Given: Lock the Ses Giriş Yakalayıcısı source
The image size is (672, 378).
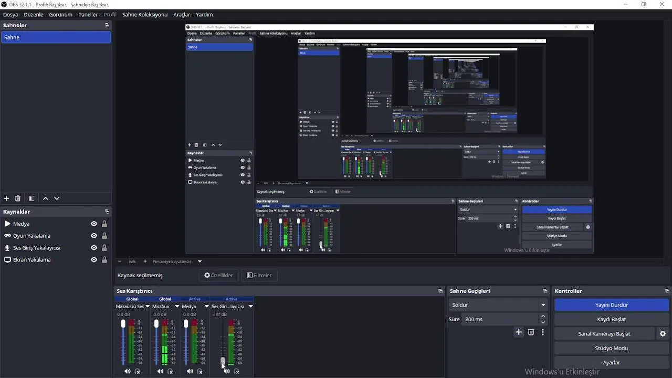Looking at the screenshot, I should 104,248.
